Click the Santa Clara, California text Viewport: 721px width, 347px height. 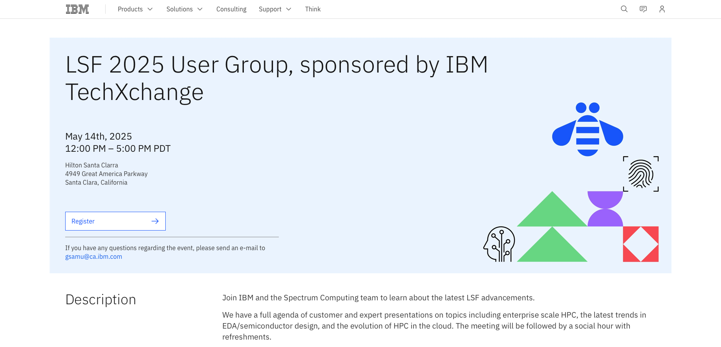96,182
